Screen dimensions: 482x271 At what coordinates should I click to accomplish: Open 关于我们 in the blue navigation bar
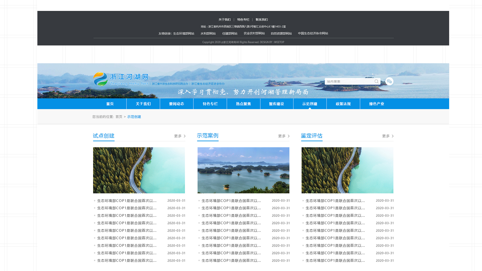pyautogui.click(x=143, y=104)
